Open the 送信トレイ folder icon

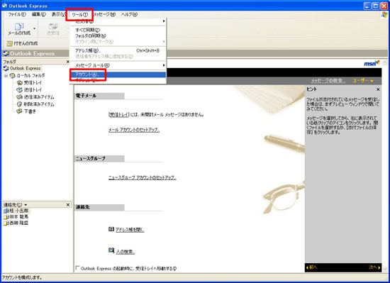coord(19,90)
